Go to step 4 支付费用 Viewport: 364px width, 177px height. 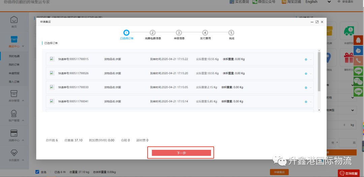pos(205,33)
